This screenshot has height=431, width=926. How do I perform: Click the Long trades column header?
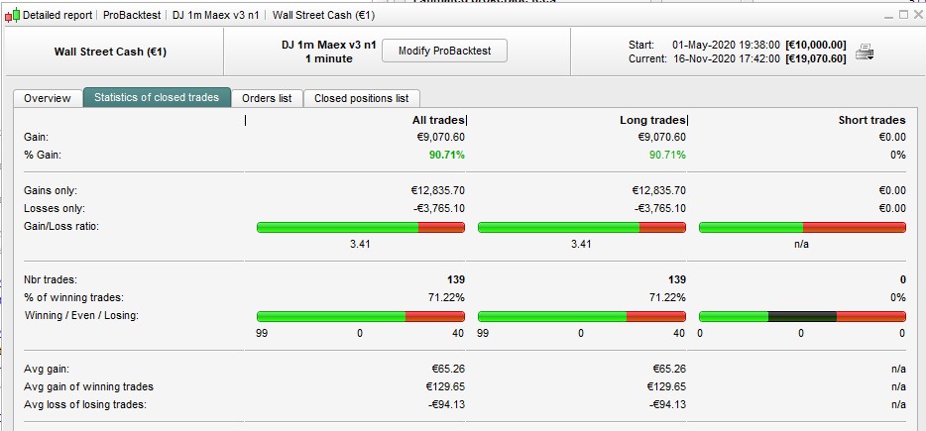point(652,120)
